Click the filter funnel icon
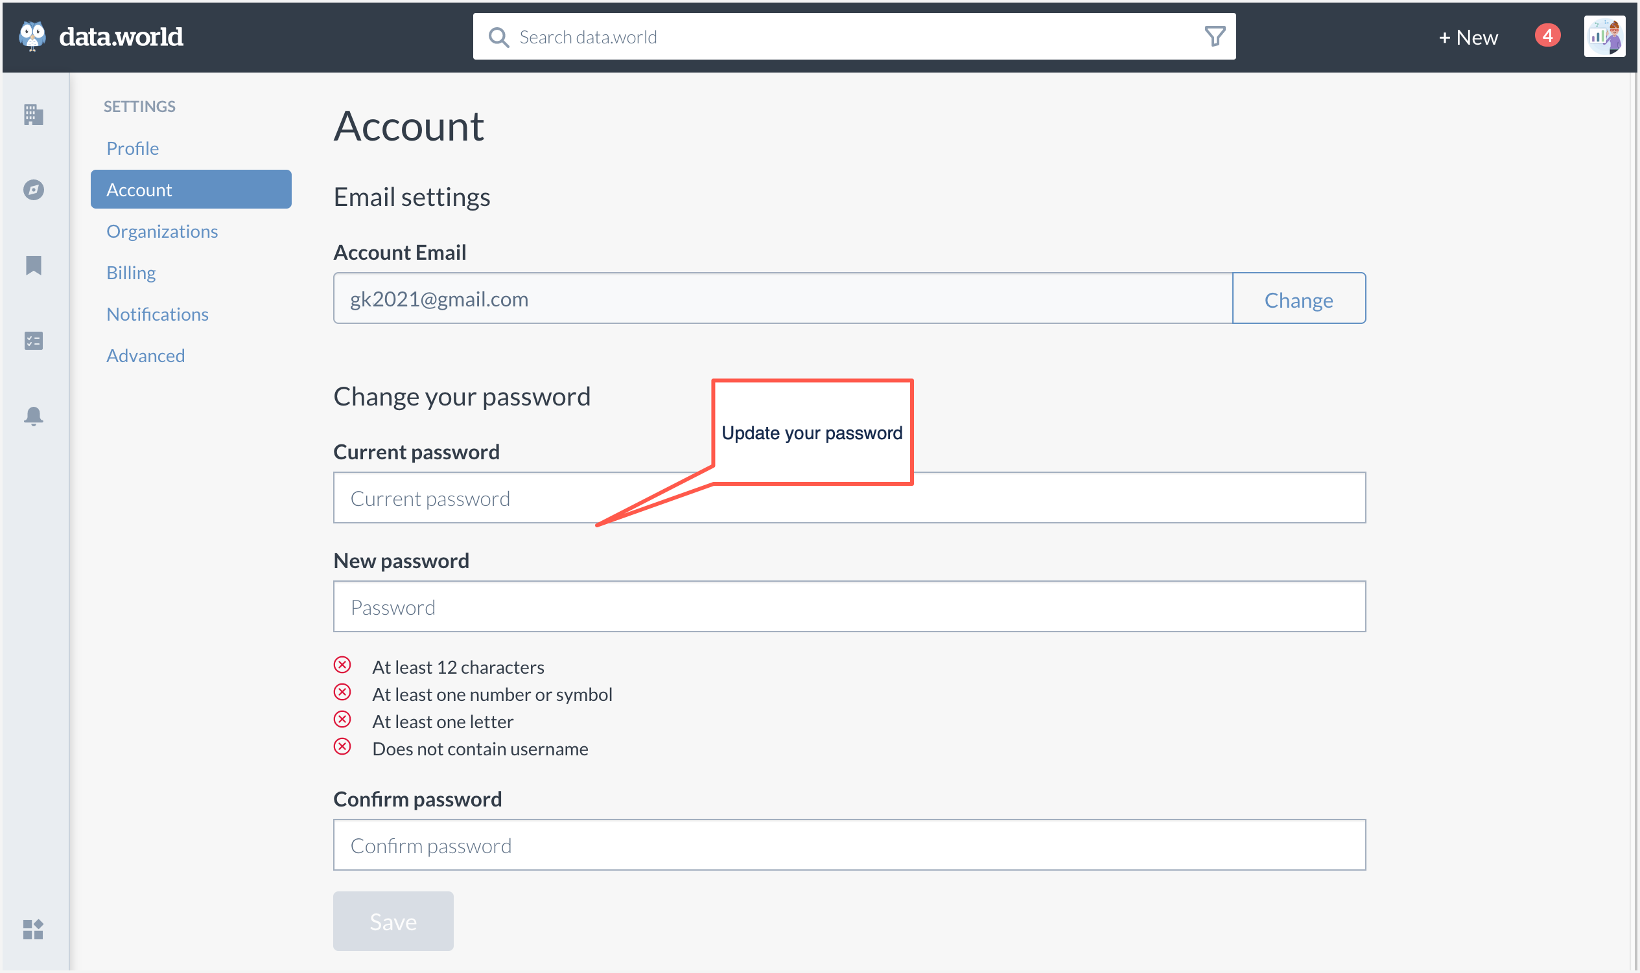This screenshot has height=973, width=1640. coord(1216,36)
